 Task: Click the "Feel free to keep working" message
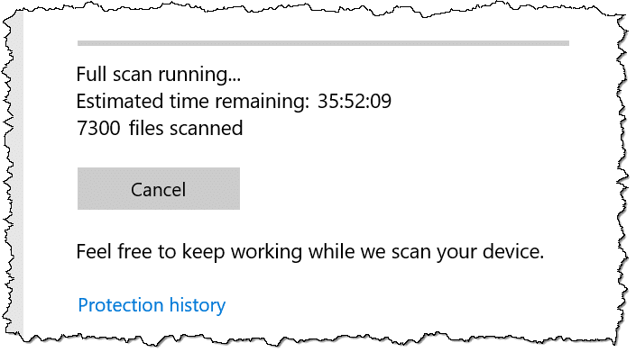pyautogui.click(x=310, y=252)
